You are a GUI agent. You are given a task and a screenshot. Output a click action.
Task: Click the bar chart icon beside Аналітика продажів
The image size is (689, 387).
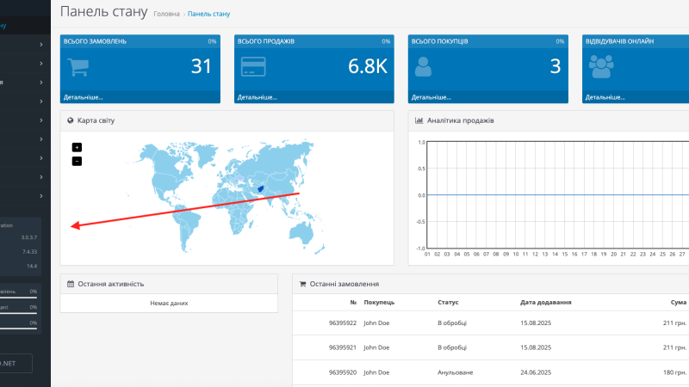(x=419, y=120)
